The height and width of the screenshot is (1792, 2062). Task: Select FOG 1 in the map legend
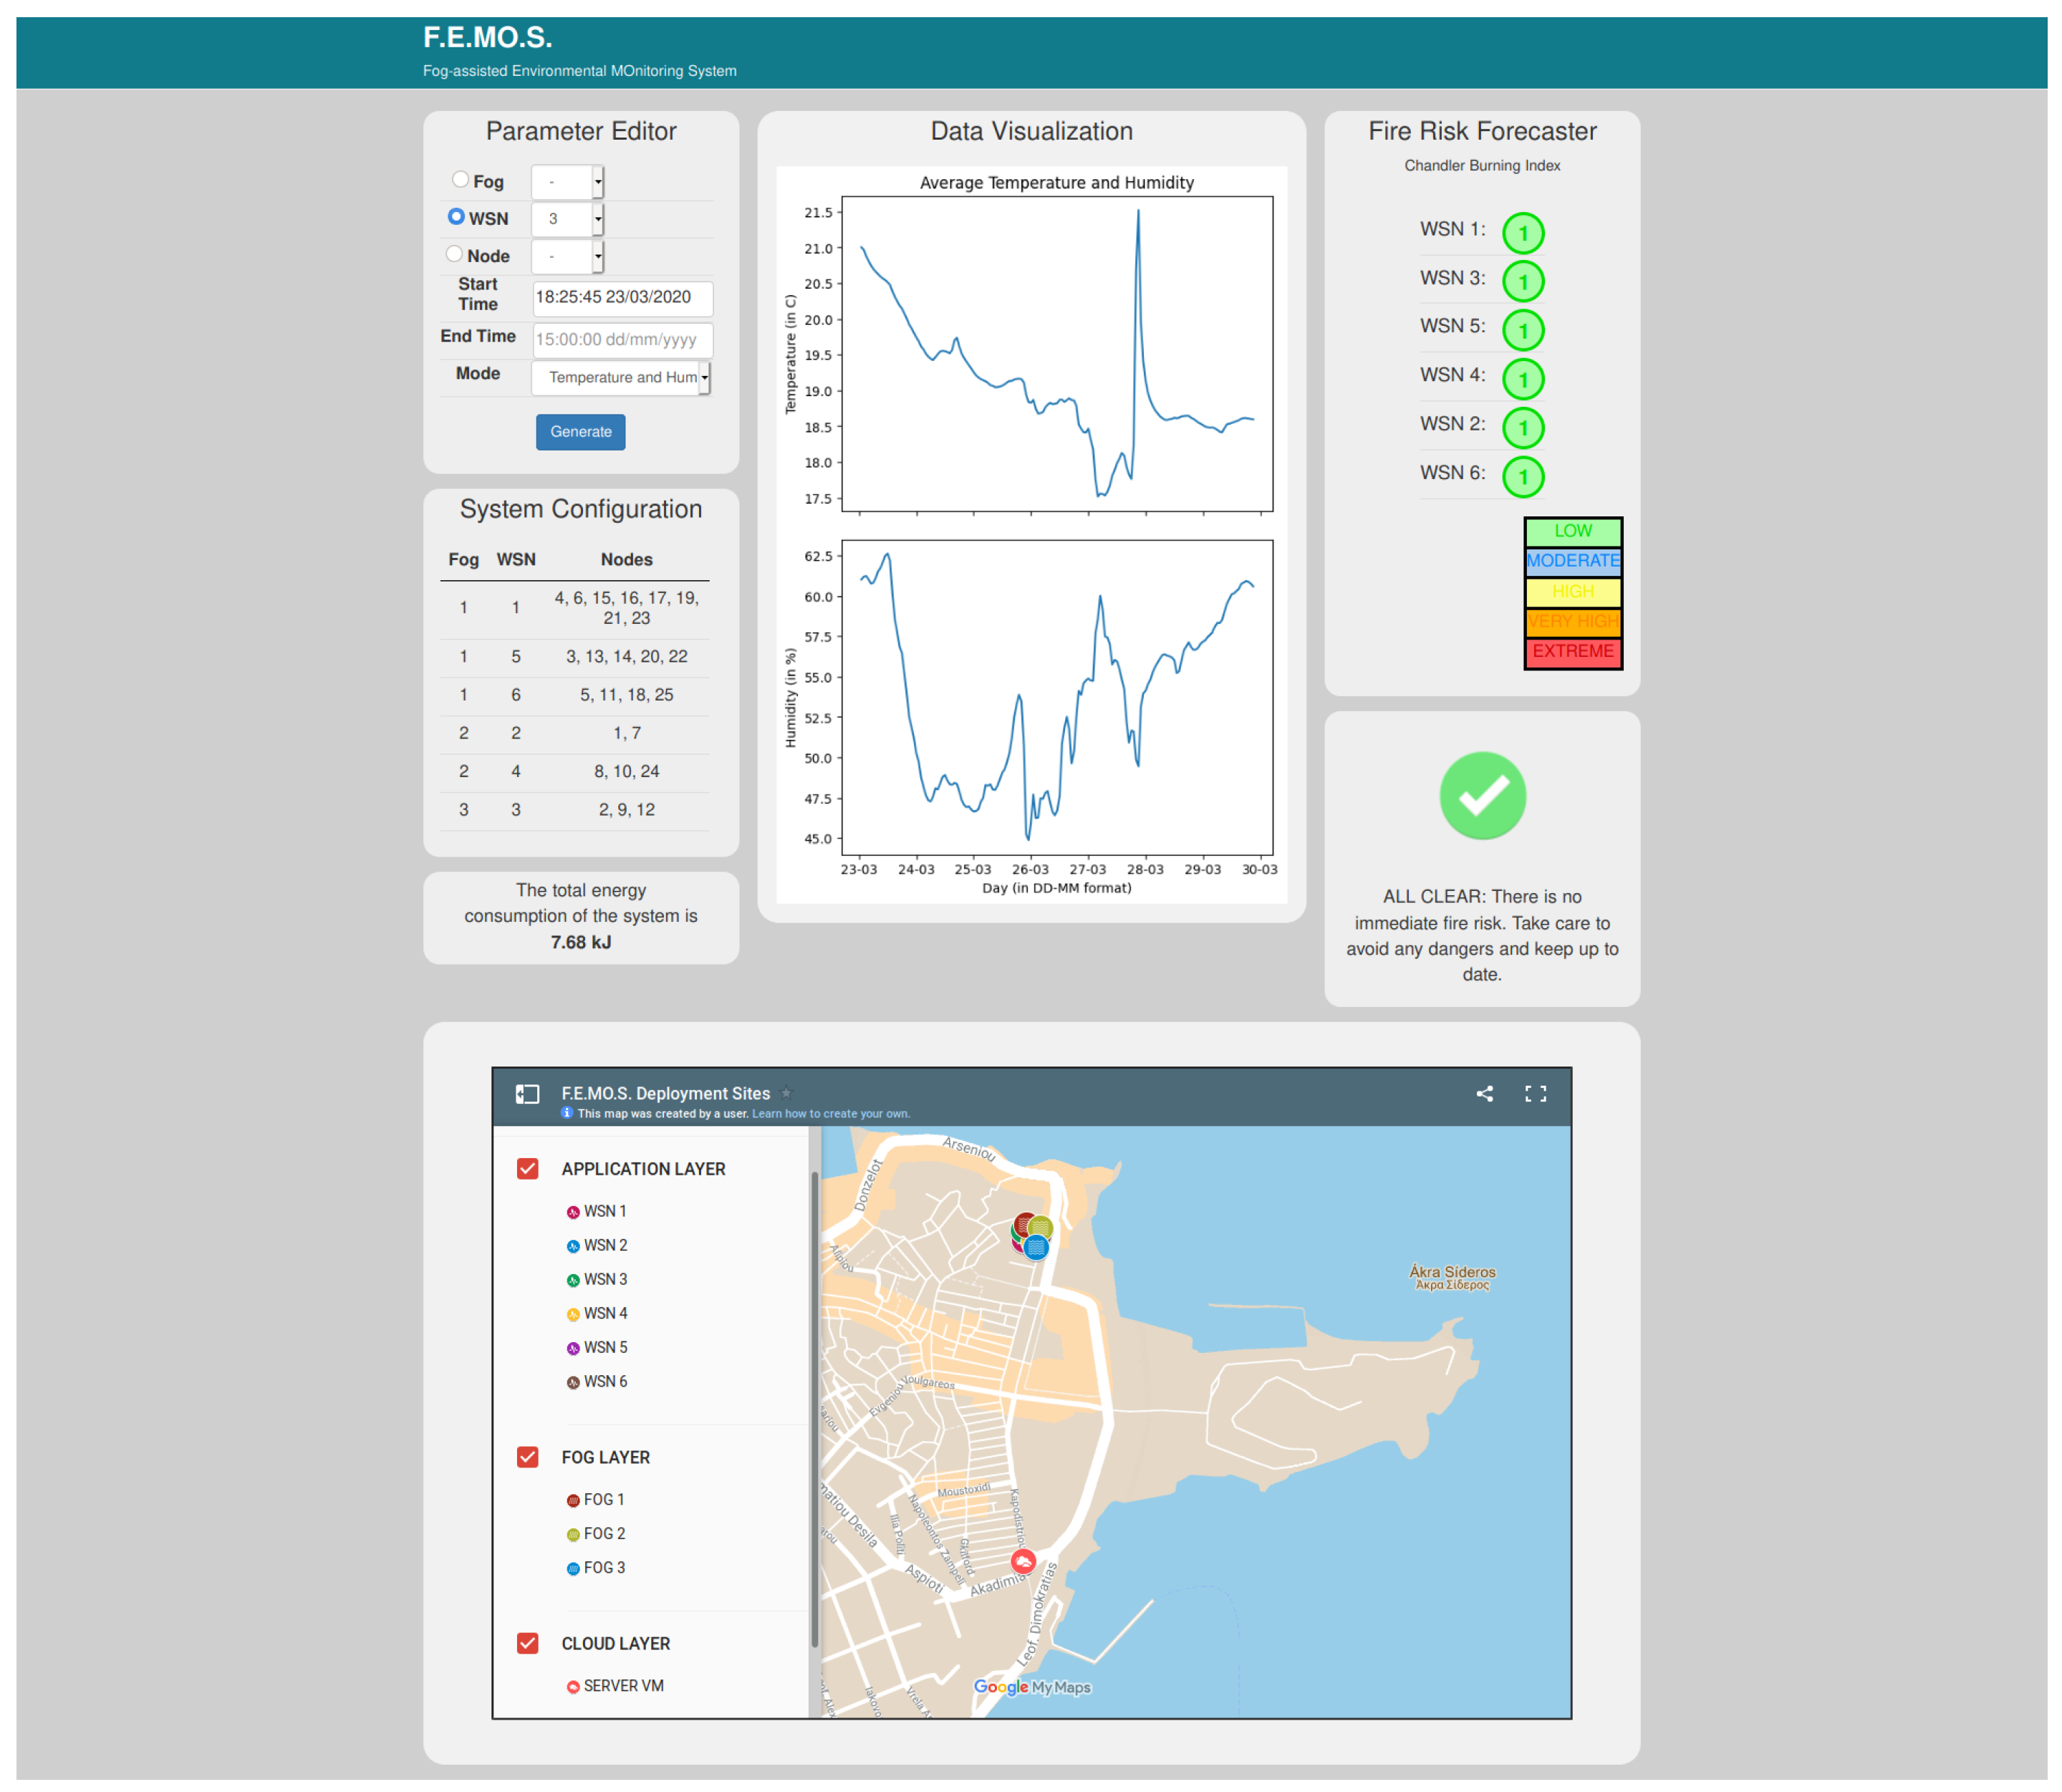pyautogui.click(x=596, y=1500)
